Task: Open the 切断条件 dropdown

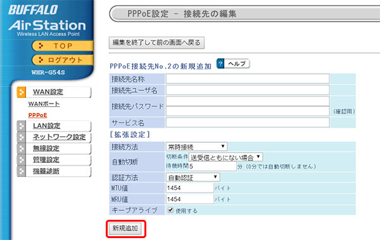Action: click(x=225, y=157)
